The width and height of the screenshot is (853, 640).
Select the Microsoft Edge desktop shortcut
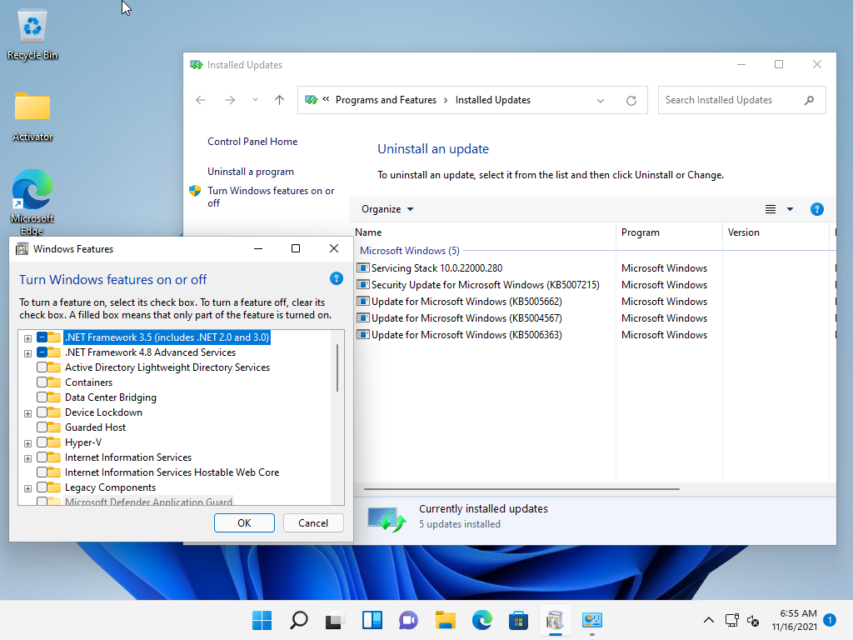[x=32, y=202]
